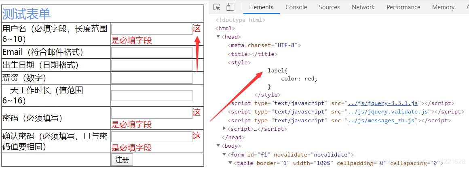Activate the inspect element picker icon
The width and height of the screenshot is (469, 169).
tap(217, 7)
